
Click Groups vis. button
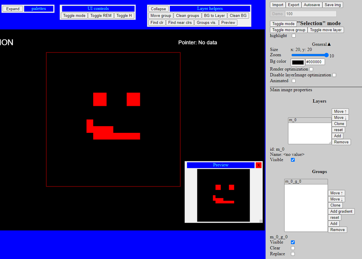(206, 23)
